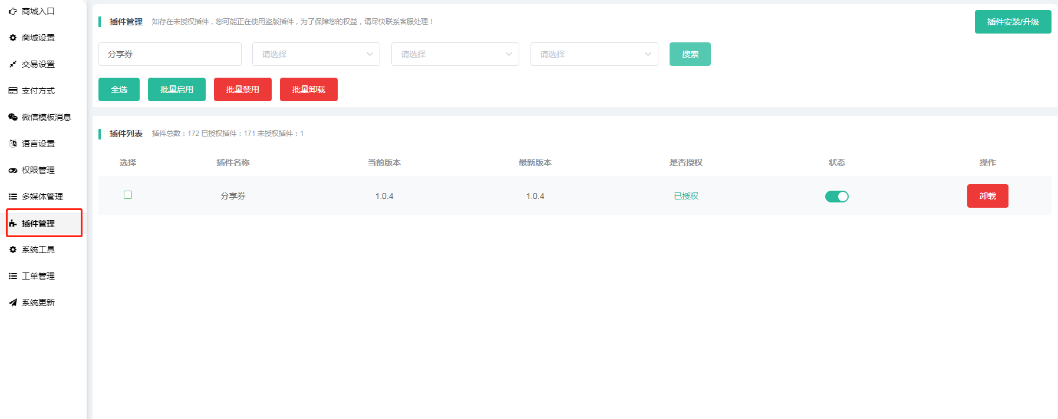This screenshot has height=419, width=1058.
Task: Focus the plugin name search field containing 分享券
Action: (x=170, y=54)
